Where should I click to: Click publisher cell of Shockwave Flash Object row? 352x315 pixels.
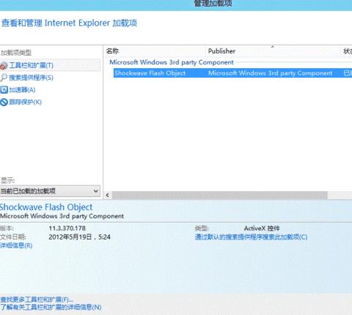[x=270, y=73]
